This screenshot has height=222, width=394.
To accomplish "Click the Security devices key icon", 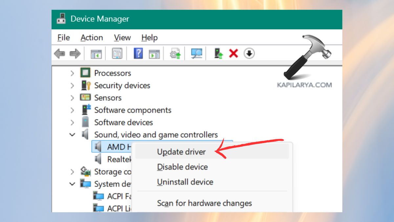I will 85,85.
